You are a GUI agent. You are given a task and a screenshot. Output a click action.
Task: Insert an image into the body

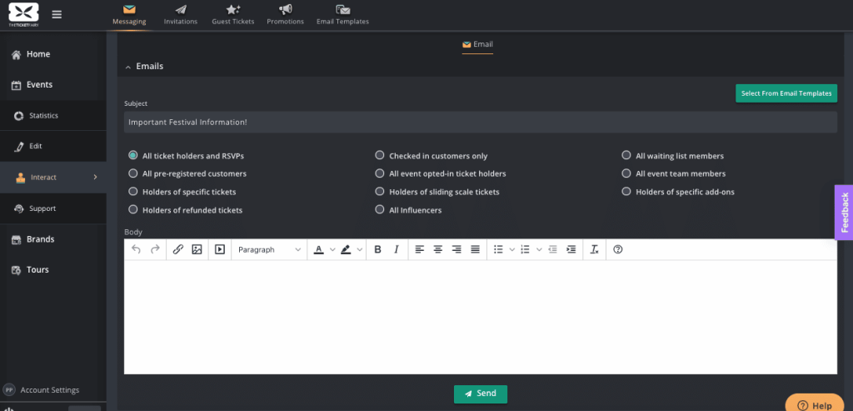point(197,249)
